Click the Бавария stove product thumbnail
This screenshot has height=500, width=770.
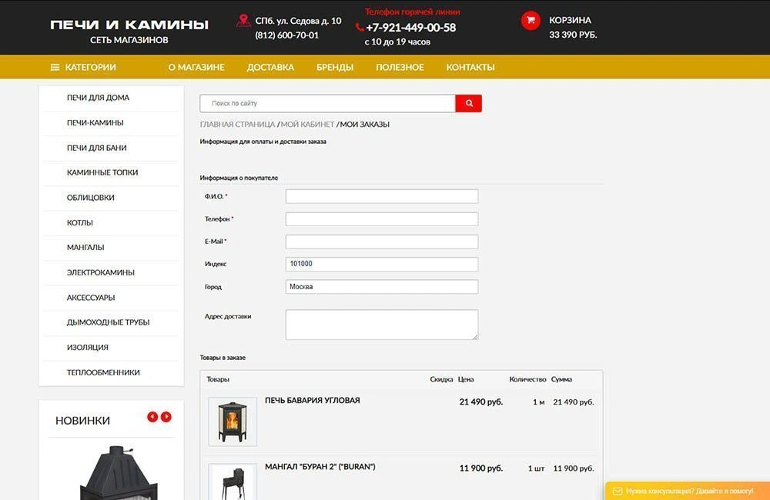232,419
